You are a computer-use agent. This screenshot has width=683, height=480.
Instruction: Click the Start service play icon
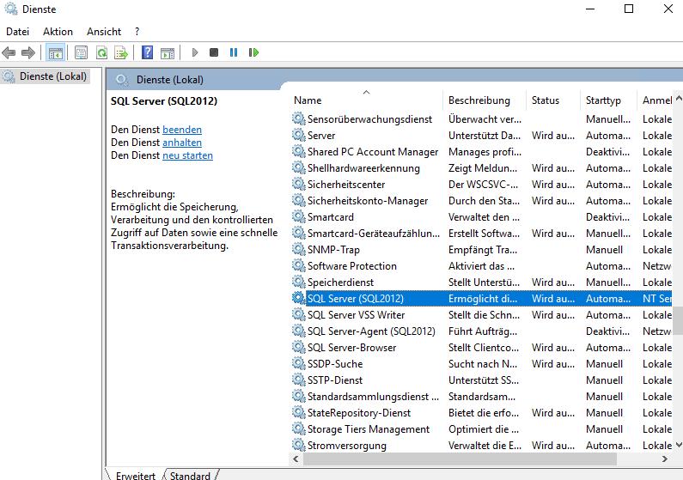195,52
